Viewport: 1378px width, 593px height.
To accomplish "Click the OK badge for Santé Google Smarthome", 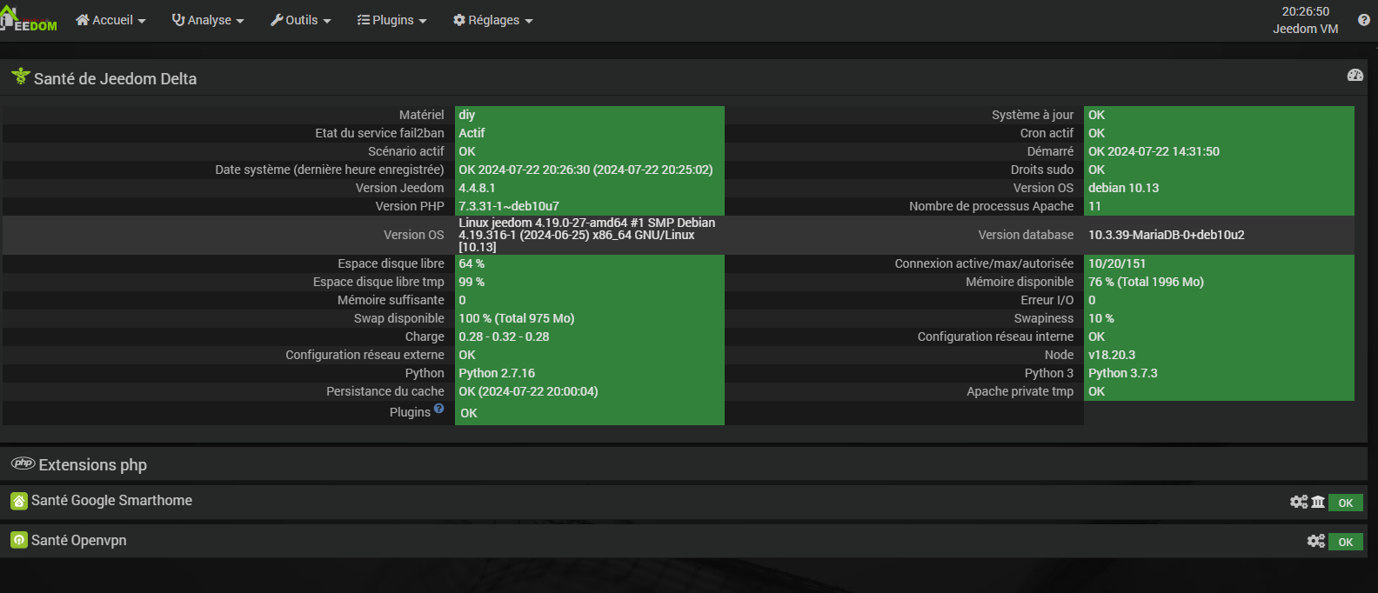I will tap(1346, 503).
